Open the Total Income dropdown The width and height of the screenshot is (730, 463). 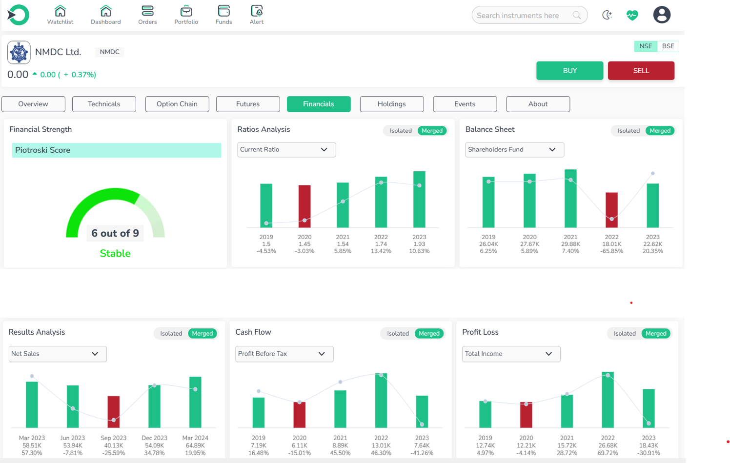click(x=511, y=354)
